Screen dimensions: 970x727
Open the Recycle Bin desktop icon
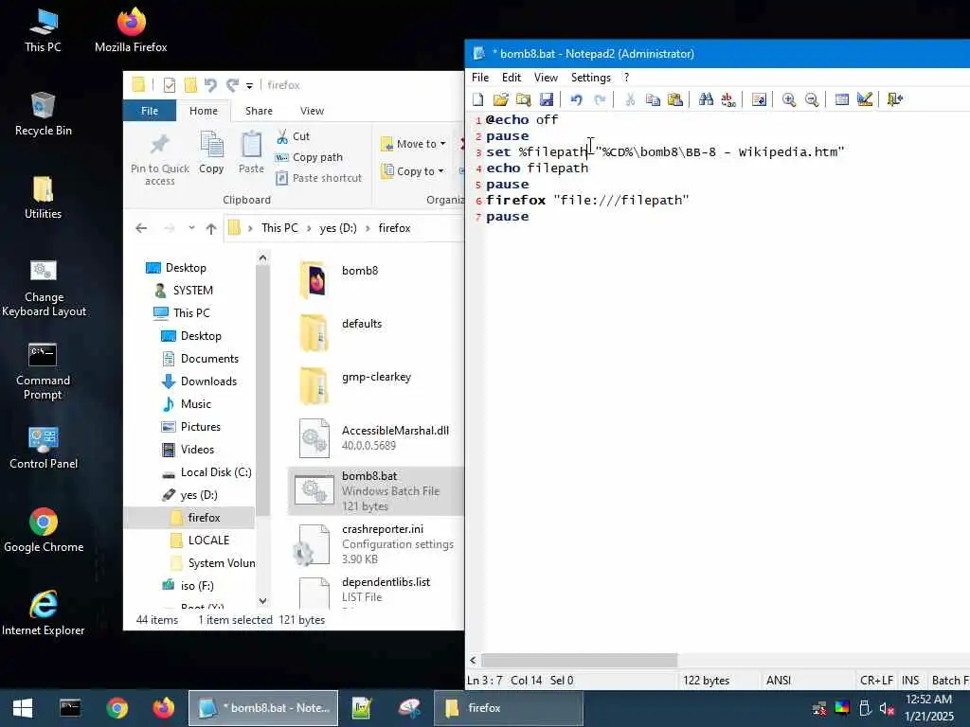point(44,114)
